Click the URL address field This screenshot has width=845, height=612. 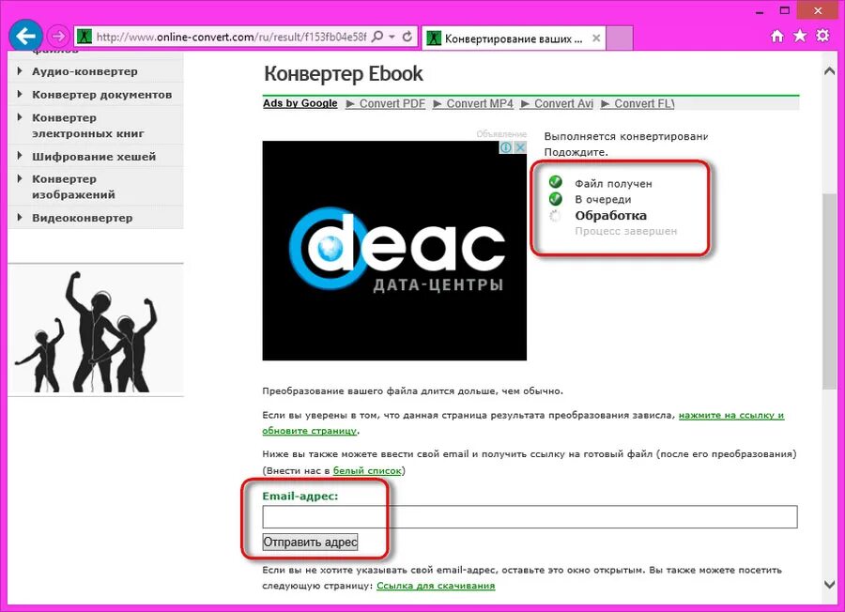[231, 37]
